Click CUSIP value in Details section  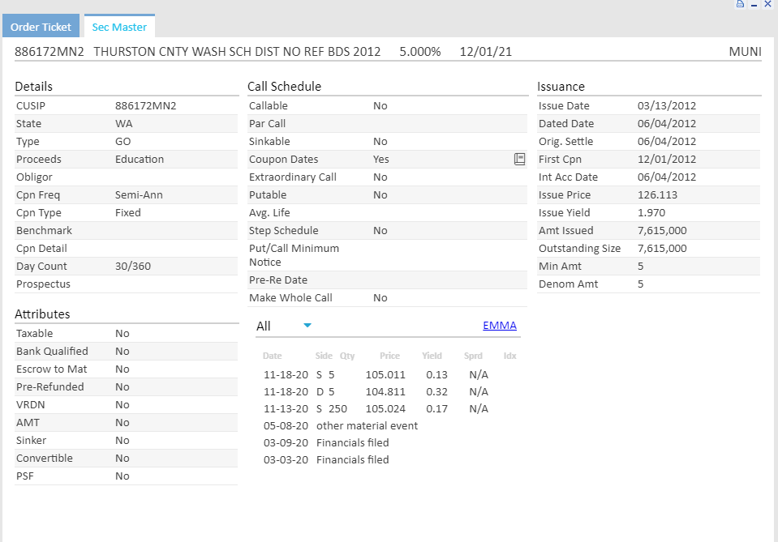[x=146, y=105]
